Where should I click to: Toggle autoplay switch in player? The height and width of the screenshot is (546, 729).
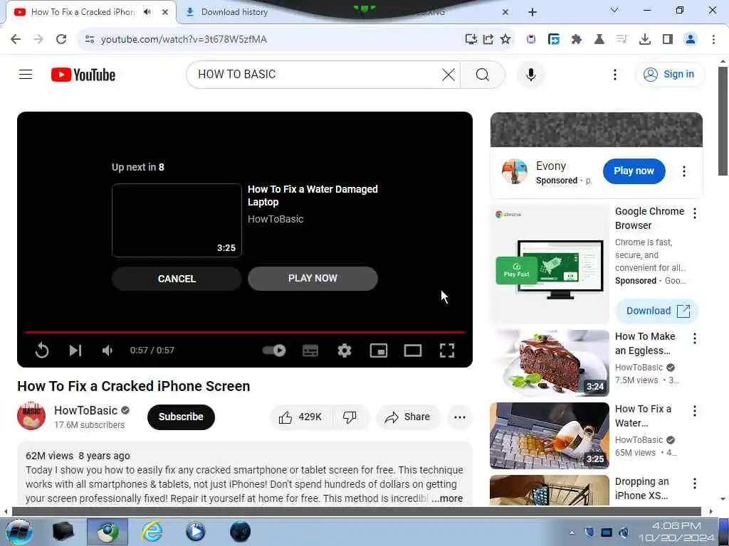tap(274, 350)
